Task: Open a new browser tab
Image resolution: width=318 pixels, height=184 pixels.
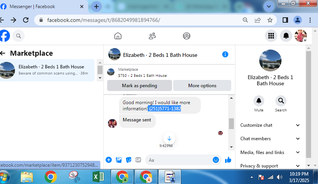Action: 96,7
